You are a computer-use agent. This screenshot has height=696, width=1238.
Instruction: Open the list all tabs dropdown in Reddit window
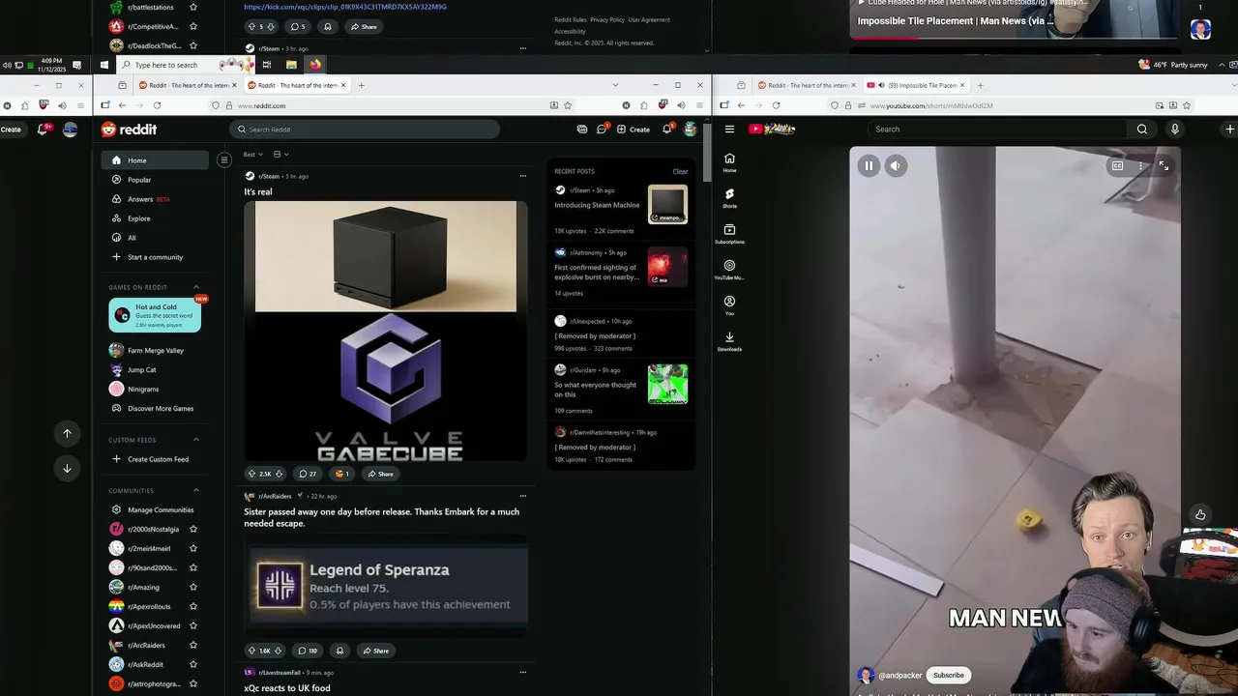[615, 85]
